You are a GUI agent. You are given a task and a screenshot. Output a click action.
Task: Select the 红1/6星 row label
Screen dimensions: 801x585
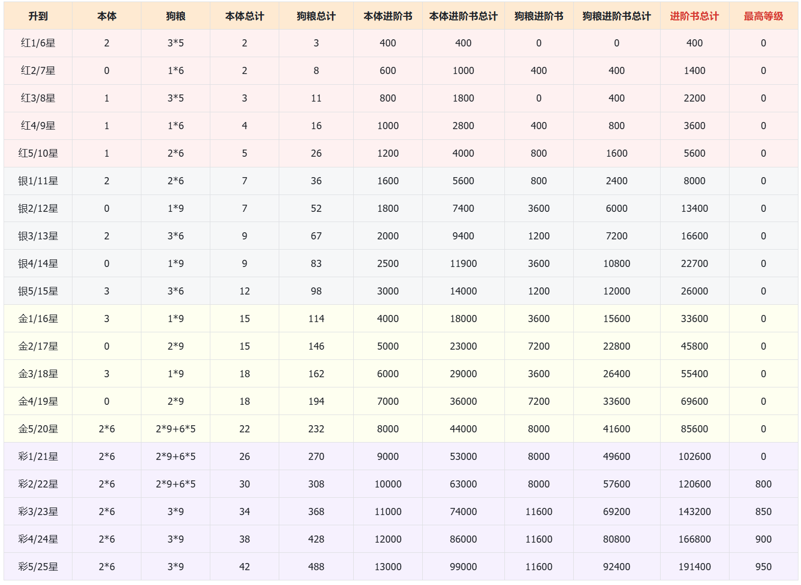coord(38,43)
